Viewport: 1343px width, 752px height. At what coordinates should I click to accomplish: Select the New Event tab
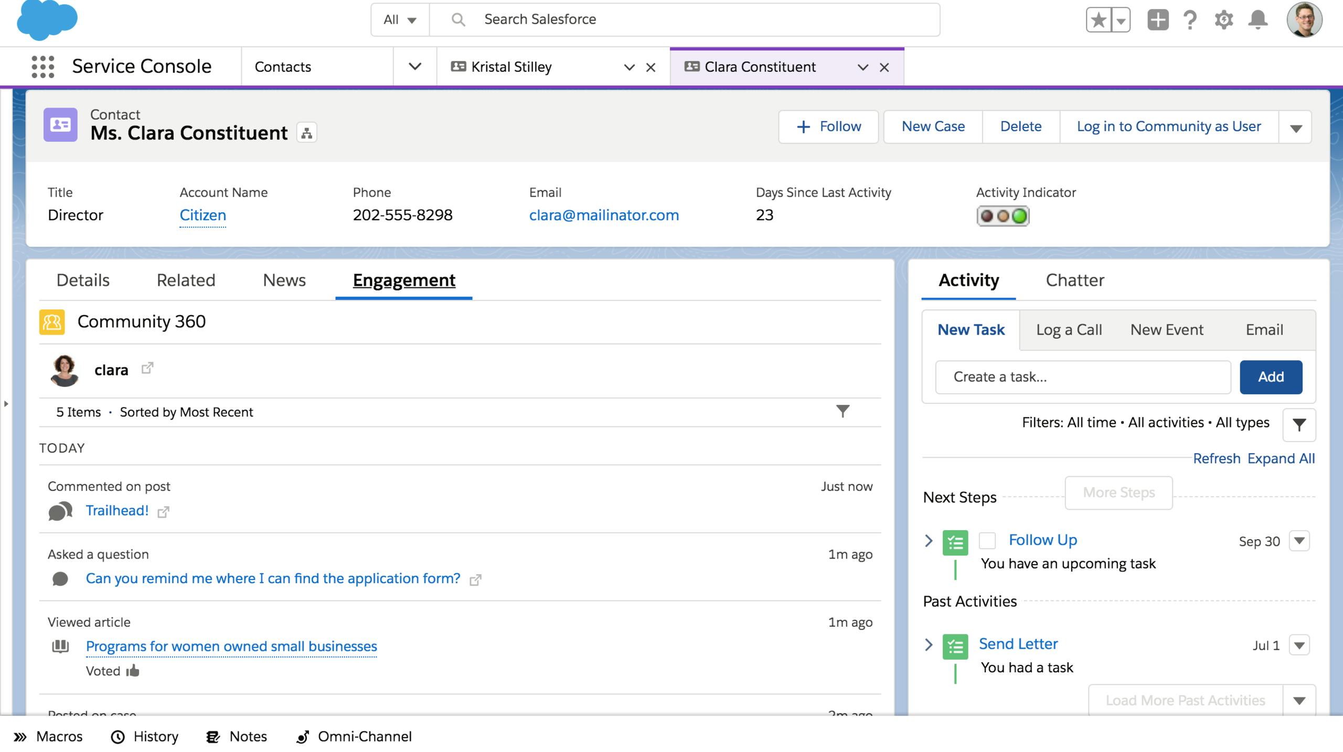point(1167,330)
